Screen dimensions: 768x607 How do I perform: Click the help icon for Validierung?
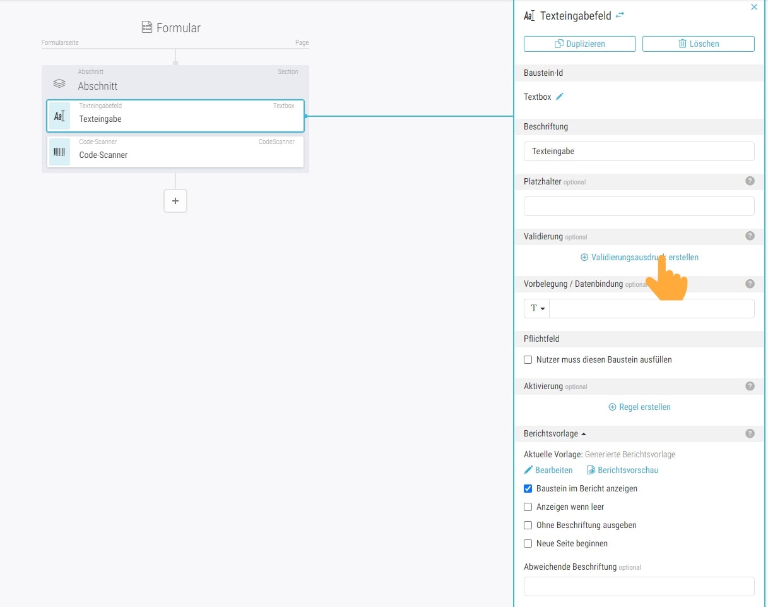[750, 236]
